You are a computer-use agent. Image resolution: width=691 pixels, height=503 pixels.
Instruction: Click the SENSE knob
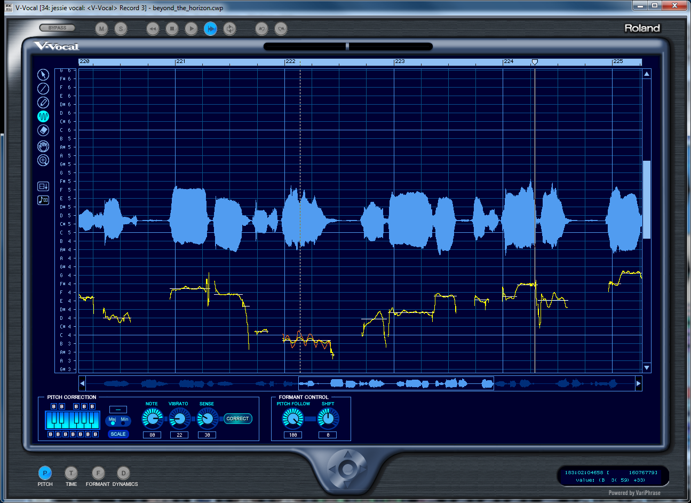(208, 419)
